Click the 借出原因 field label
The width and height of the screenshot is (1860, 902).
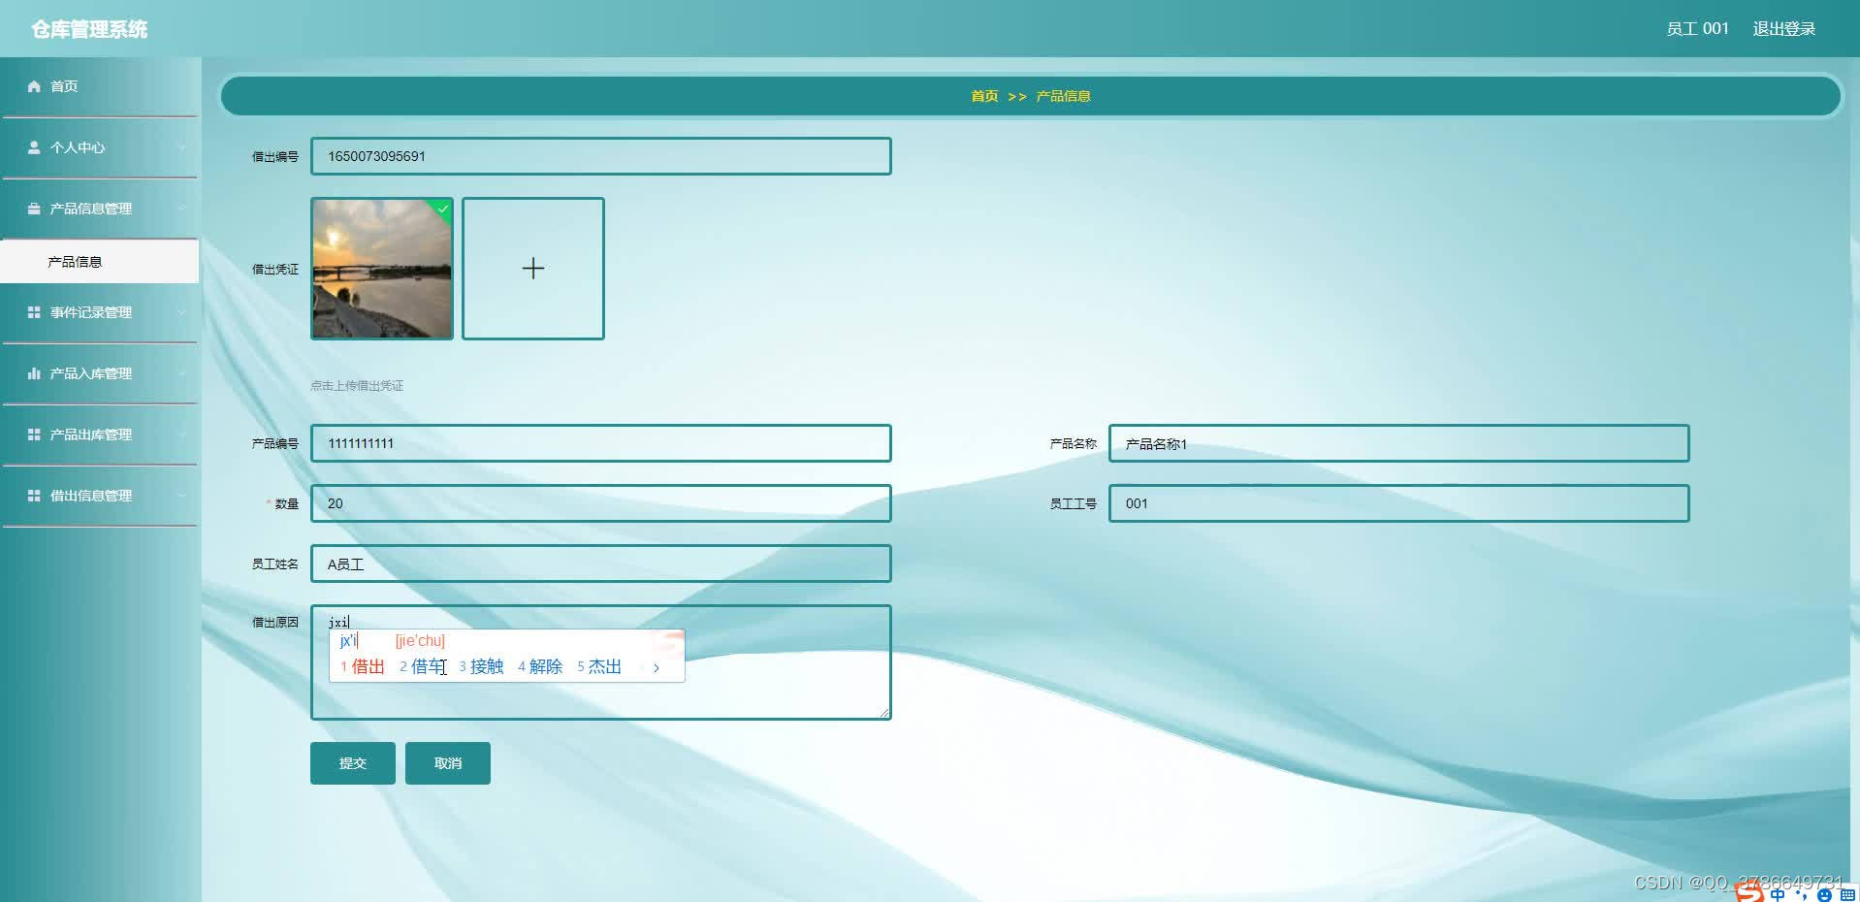click(275, 622)
